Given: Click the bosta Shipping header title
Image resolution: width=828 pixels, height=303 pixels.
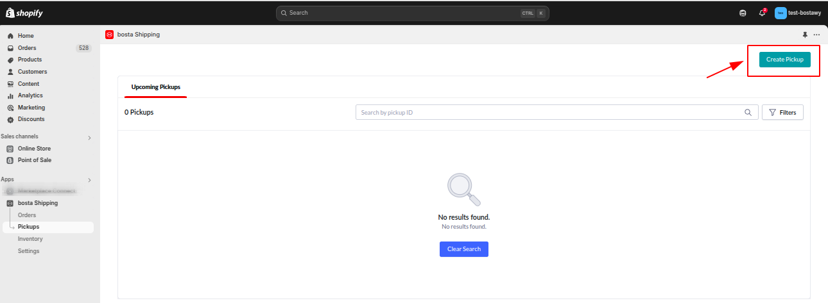Looking at the screenshot, I should coord(139,35).
